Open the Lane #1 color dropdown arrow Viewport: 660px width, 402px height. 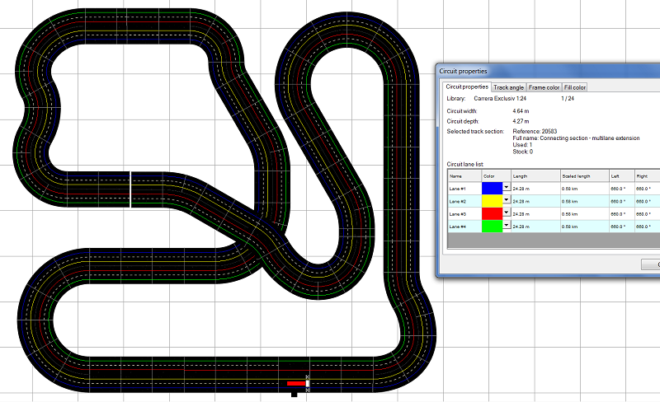(x=506, y=189)
